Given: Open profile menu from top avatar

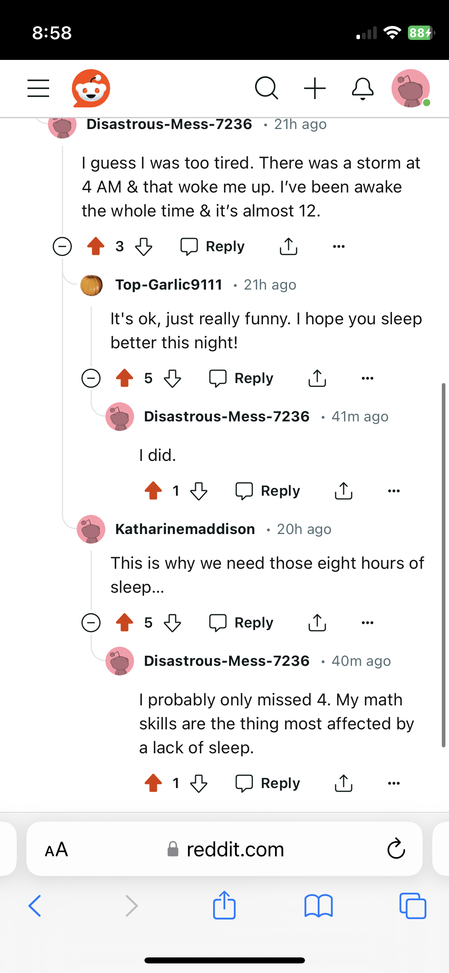Looking at the screenshot, I should [x=410, y=88].
